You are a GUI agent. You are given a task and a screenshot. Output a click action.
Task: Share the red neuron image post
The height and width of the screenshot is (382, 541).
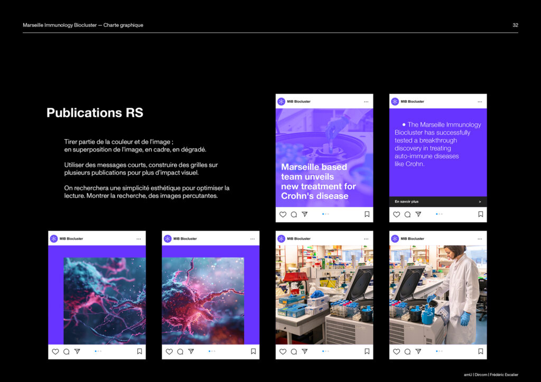191,351
